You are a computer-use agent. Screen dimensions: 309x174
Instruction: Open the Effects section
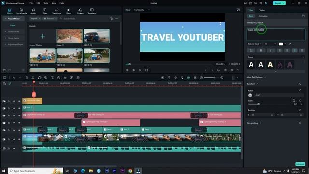click(69, 11)
